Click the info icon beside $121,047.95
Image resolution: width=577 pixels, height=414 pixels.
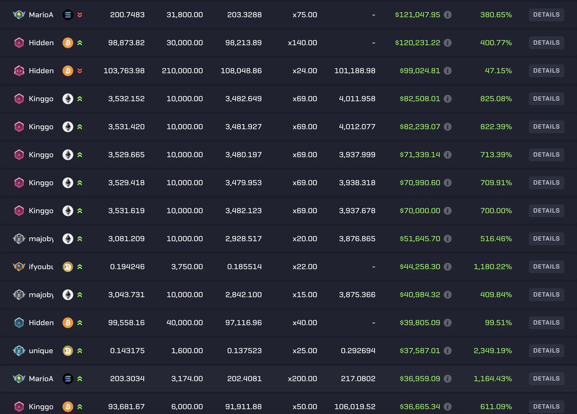tap(448, 15)
